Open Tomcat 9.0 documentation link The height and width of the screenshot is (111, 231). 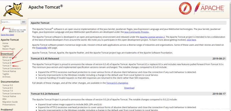[x=8, y=85]
